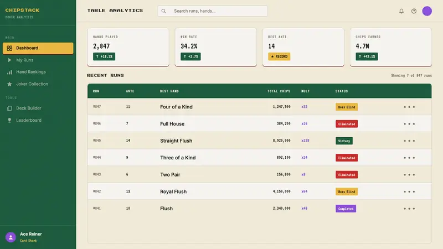Click total chips 1,247,500

click(x=281, y=107)
